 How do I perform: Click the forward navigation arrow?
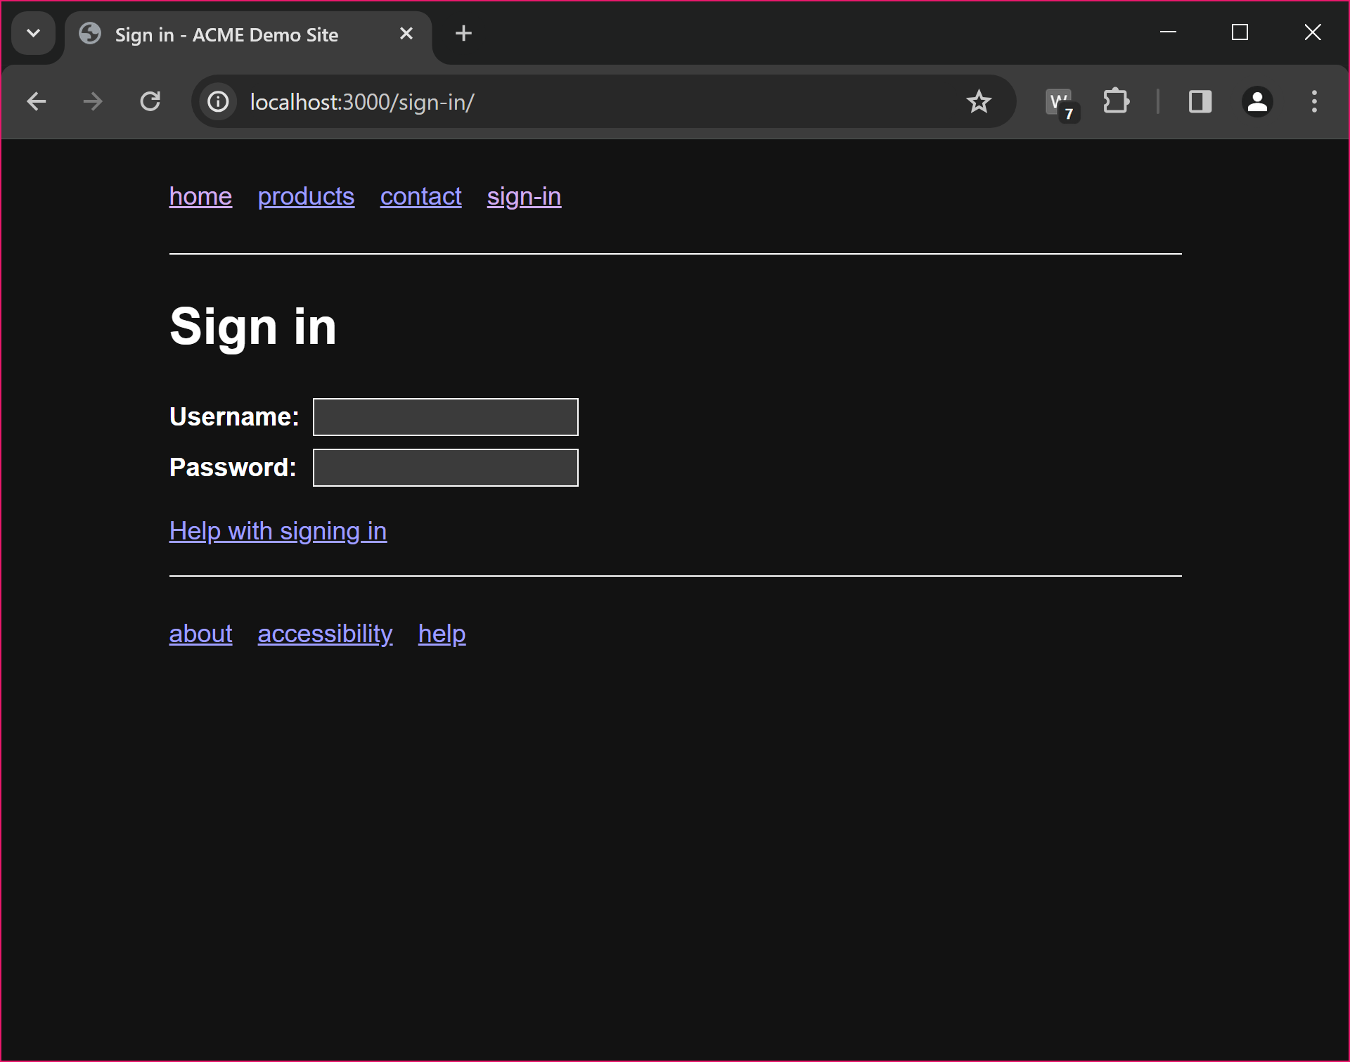(x=92, y=101)
